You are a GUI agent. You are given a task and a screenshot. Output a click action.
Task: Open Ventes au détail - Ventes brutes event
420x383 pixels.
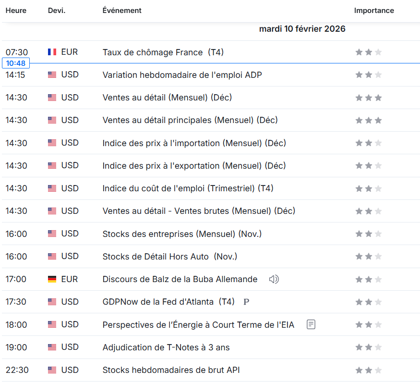coord(199,211)
